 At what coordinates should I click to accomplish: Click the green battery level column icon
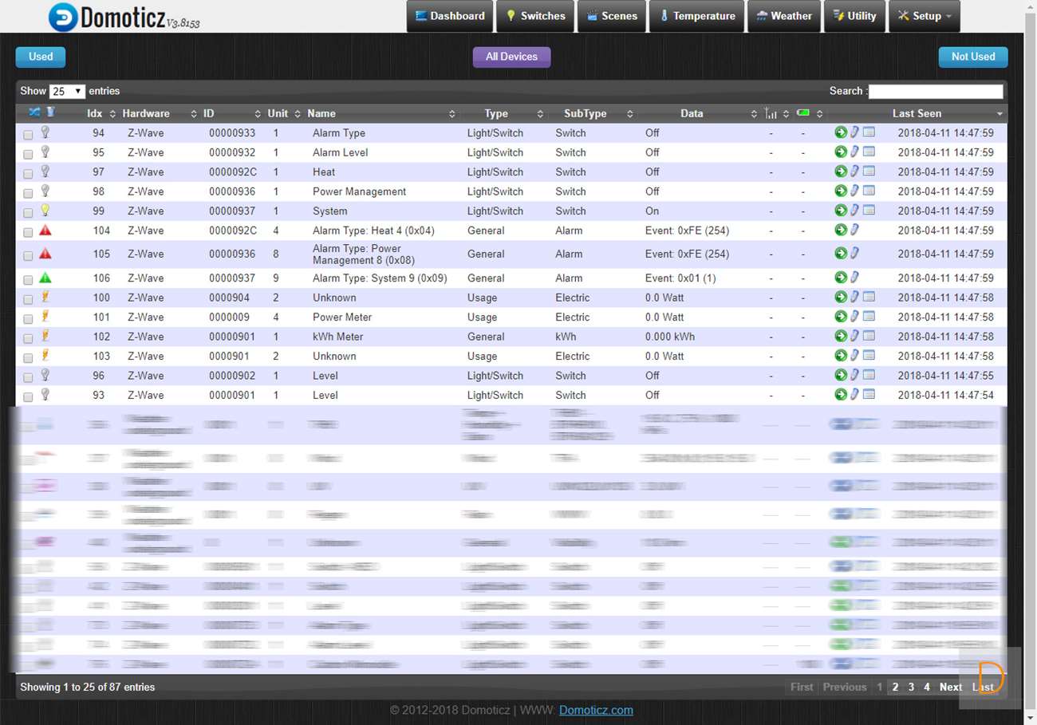(x=803, y=113)
